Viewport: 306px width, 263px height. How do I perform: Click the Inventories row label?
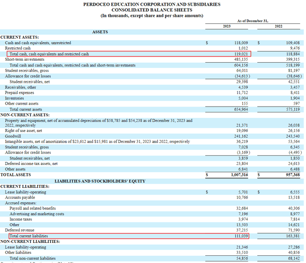[14, 98]
